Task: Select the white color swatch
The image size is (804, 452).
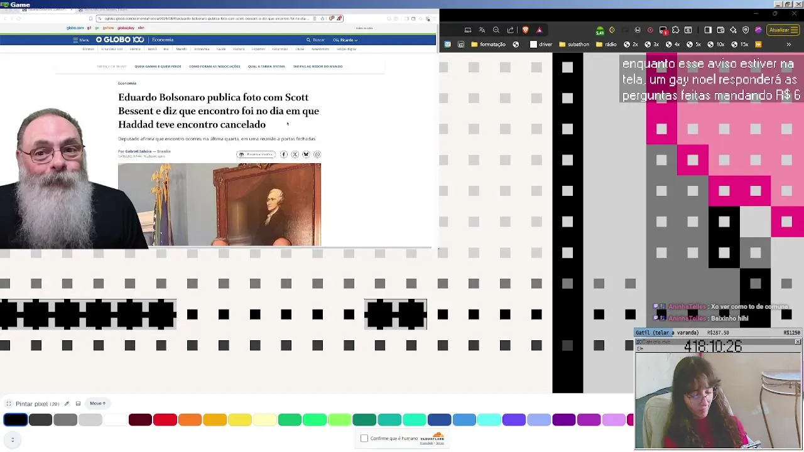Action: [115, 420]
